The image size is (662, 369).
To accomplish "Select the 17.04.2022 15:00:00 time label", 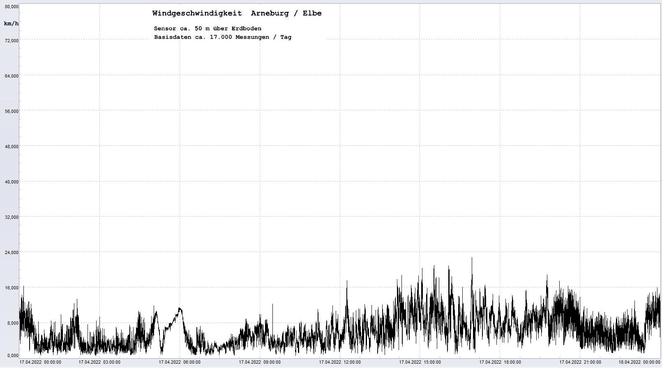I will 420,362.
